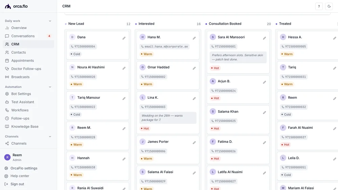Edit Salama Al Falasi card pencil

pyautogui.click(x=194, y=173)
